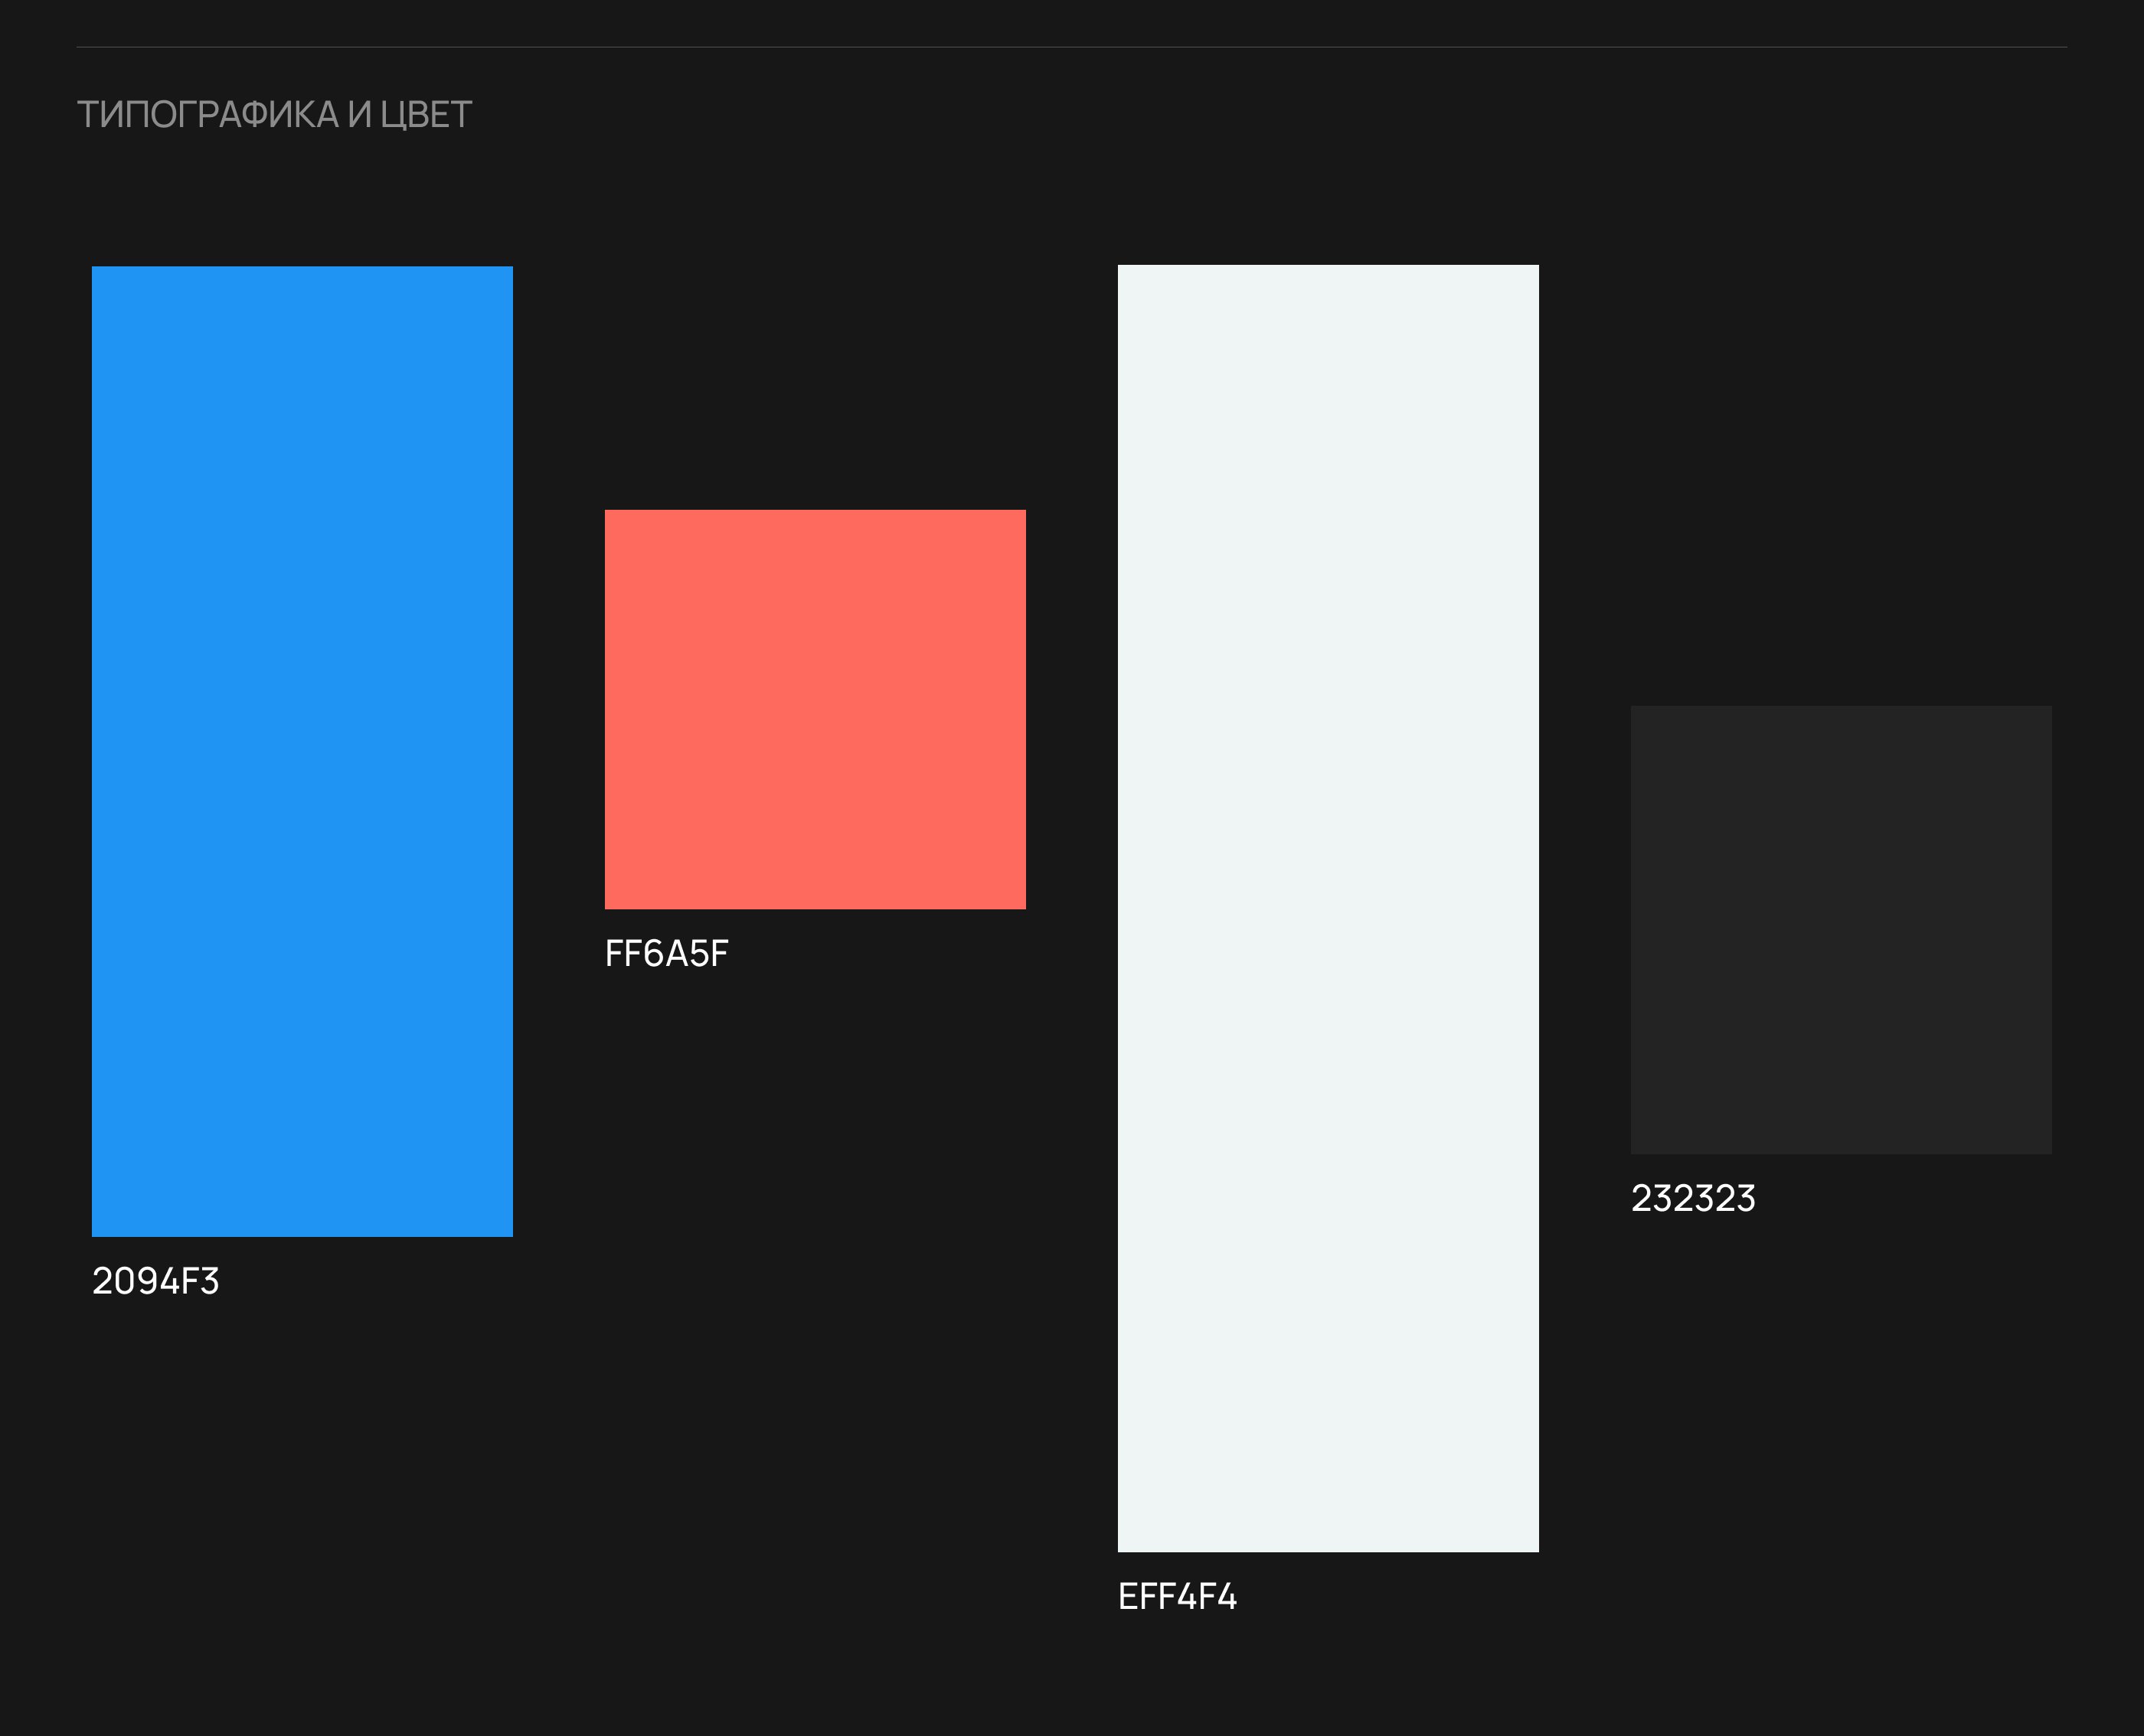Click the 2094F3 hex code label

click(x=155, y=1281)
